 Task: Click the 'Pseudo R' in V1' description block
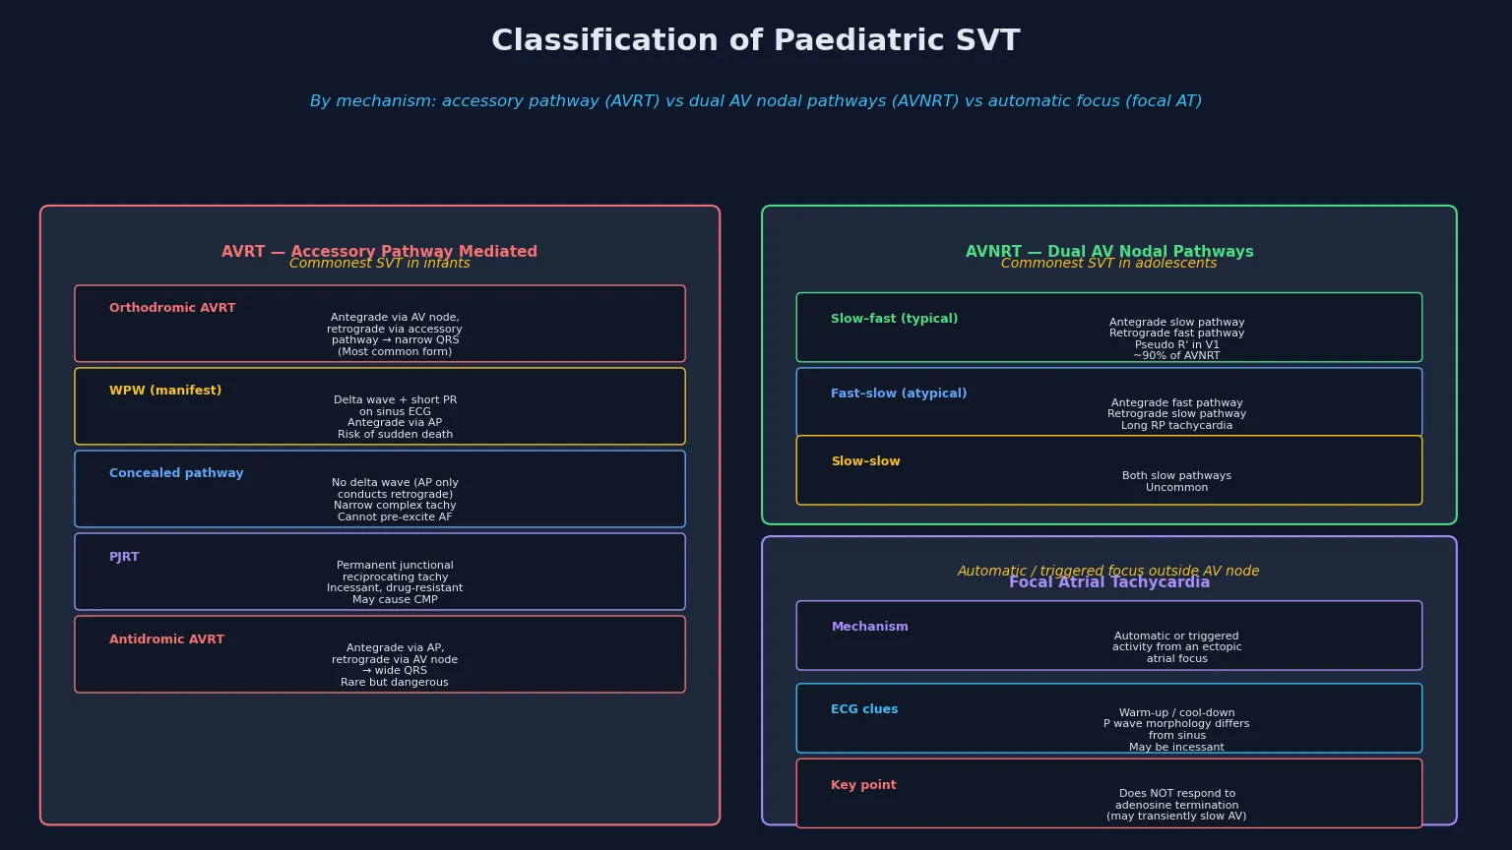pos(1176,339)
